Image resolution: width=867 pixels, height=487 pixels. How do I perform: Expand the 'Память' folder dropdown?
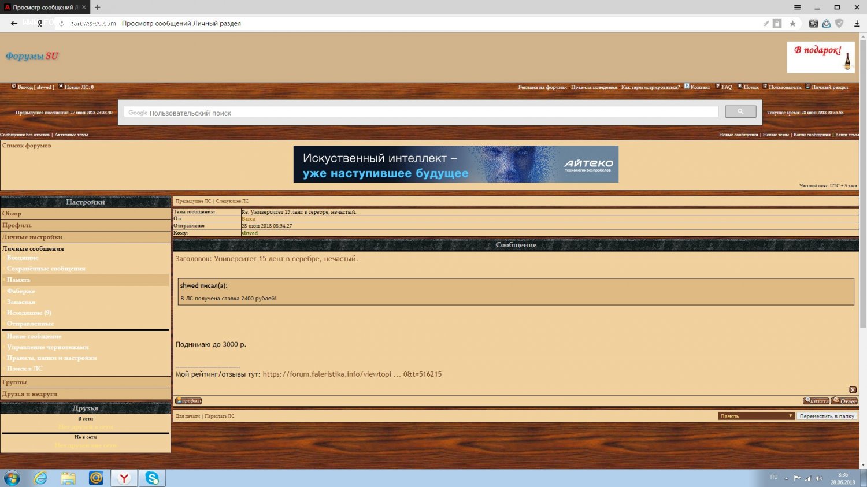pyautogui.click(x=756, y=416)
